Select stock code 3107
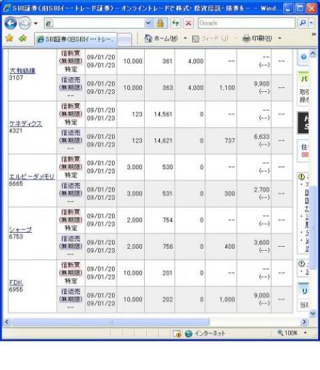Image resolution: width=320 pixels, height=370 pixels. [x=16, y=78]
